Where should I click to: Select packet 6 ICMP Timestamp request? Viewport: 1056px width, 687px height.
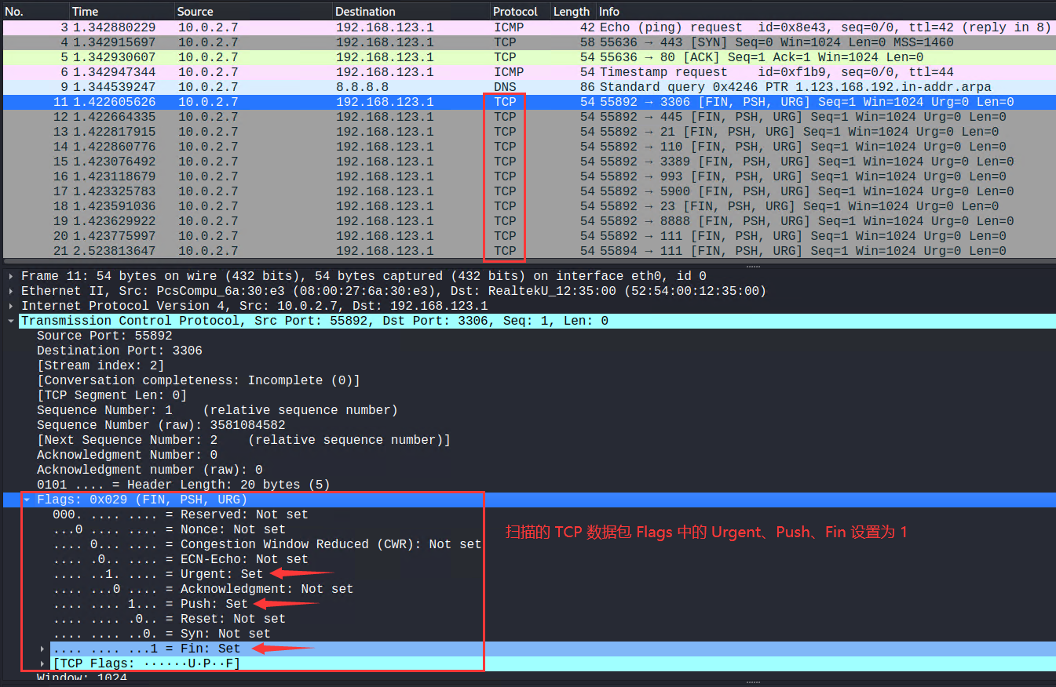(x=528, y=72)
